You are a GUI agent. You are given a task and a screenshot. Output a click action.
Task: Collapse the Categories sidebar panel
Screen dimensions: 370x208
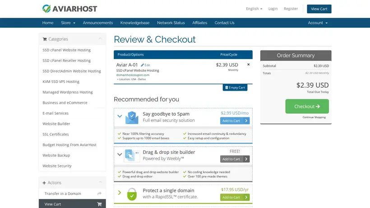tap(100, 39)
